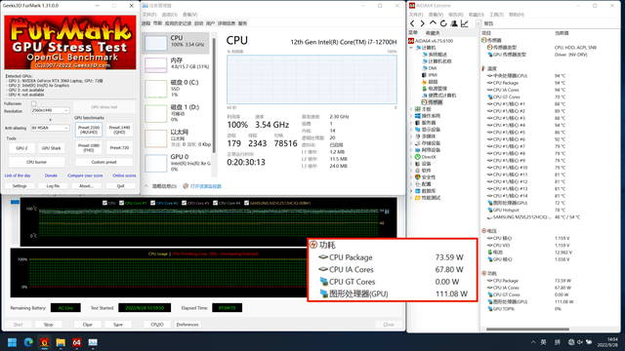Screen dimensions: 625x351
Task: Refresh the AIDA64 sensor page
Action: pos(443,23)
